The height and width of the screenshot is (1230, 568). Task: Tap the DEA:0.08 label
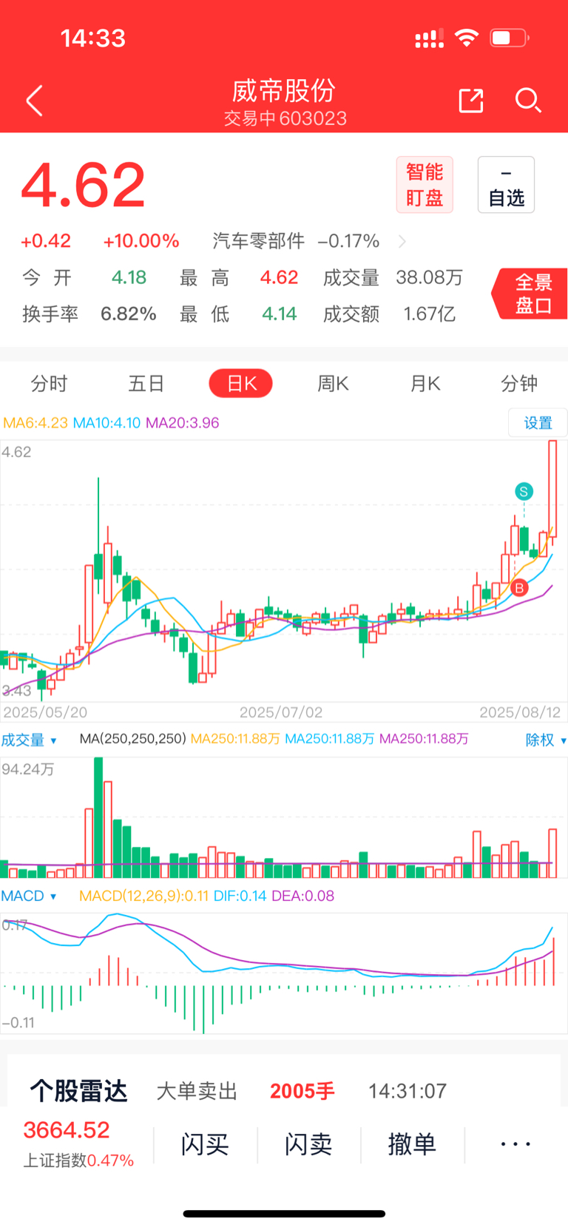click(x=302, y=896)
